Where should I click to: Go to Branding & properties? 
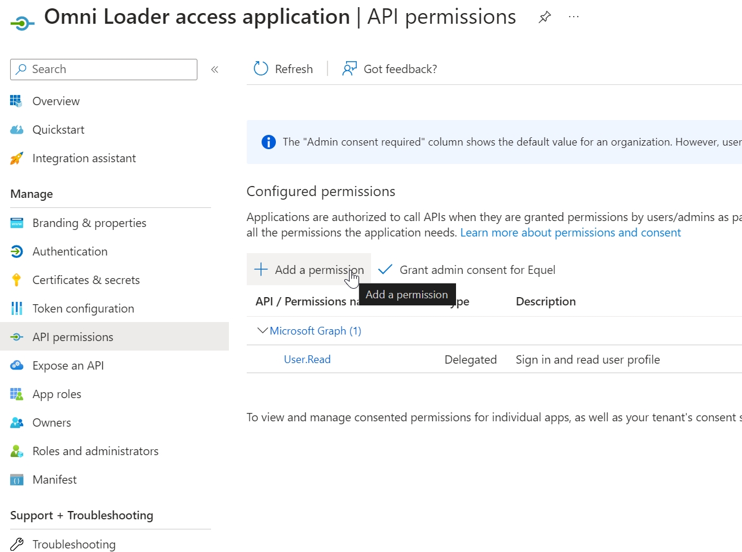89,223
